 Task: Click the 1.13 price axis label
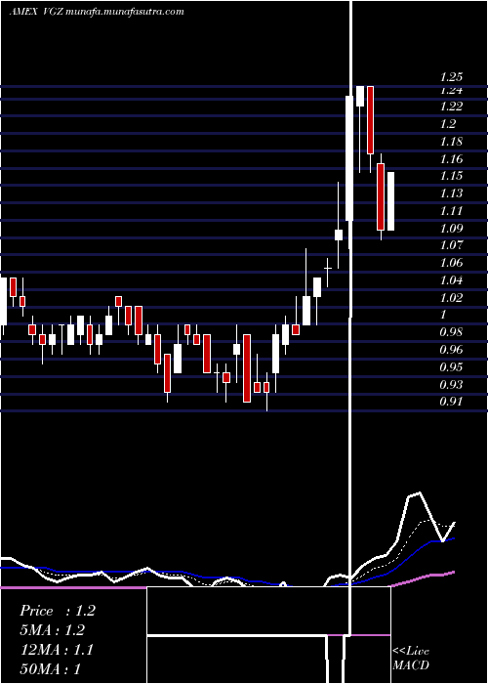[x=451, y=192]
